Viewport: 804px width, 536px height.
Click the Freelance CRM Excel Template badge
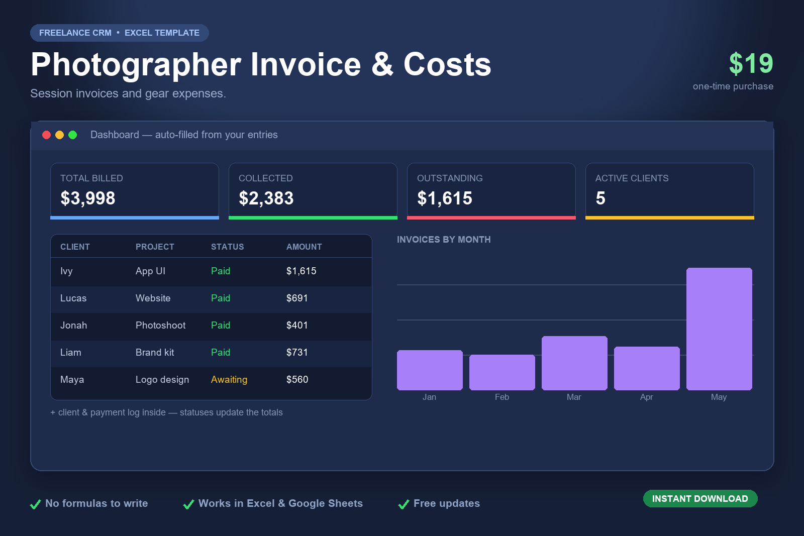(x=120, y=33)
